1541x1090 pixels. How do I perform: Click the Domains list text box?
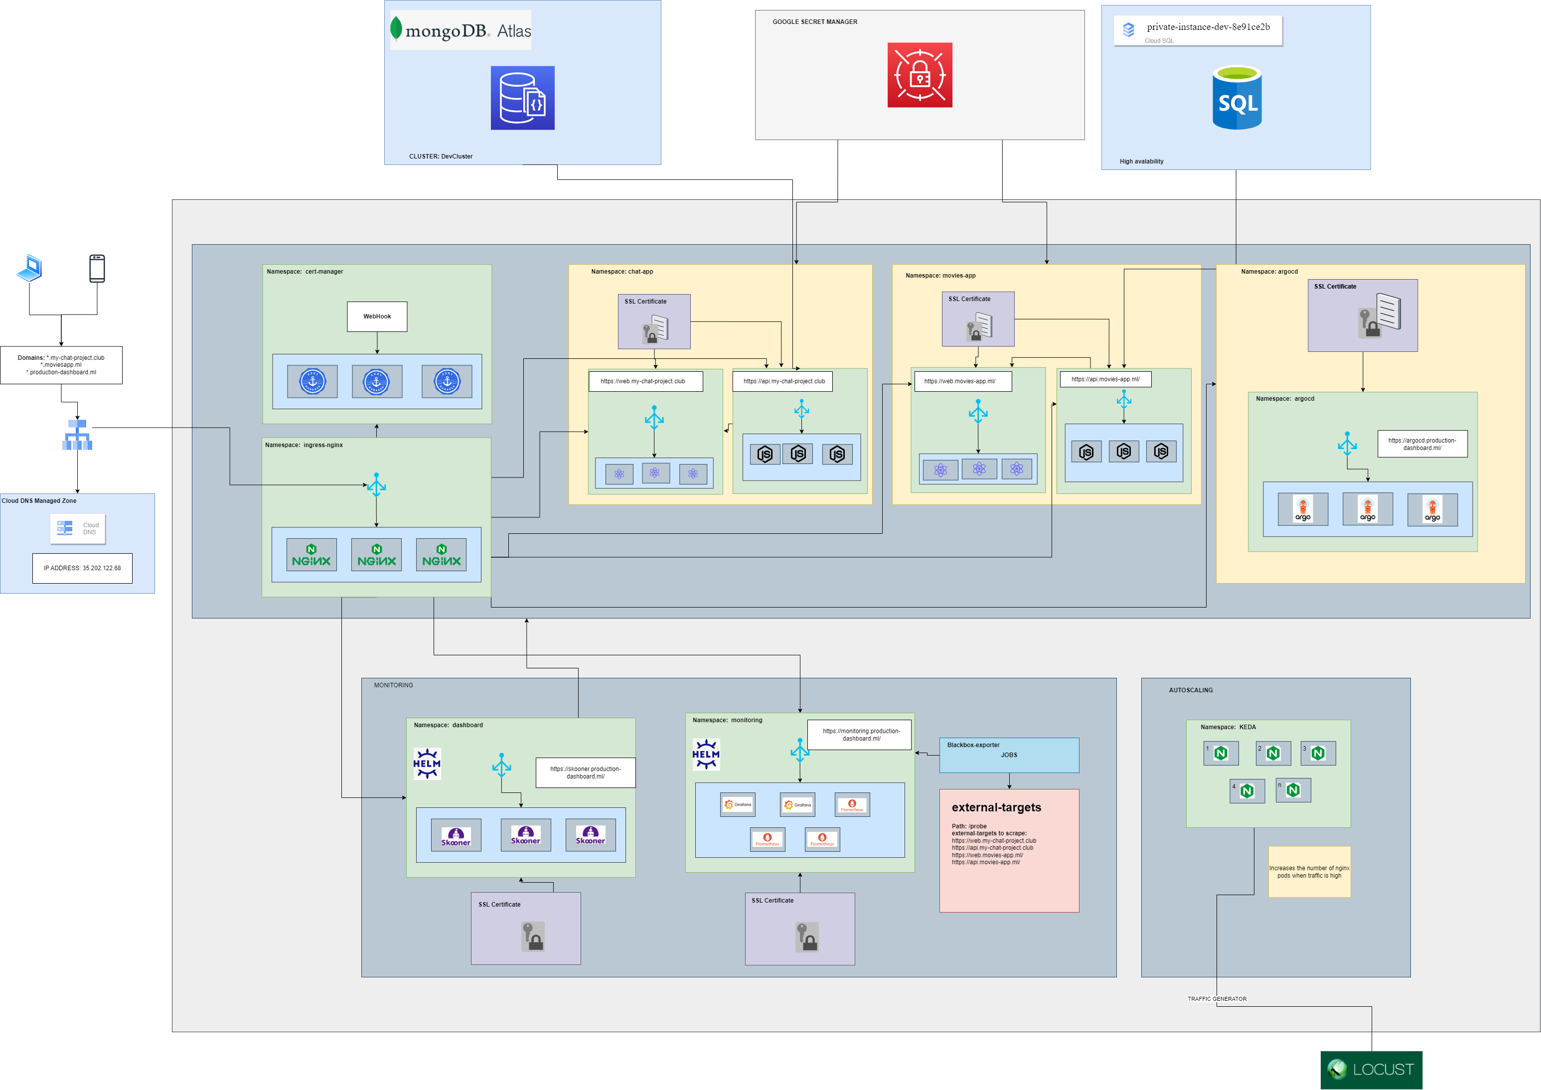(x=61, y=365)
